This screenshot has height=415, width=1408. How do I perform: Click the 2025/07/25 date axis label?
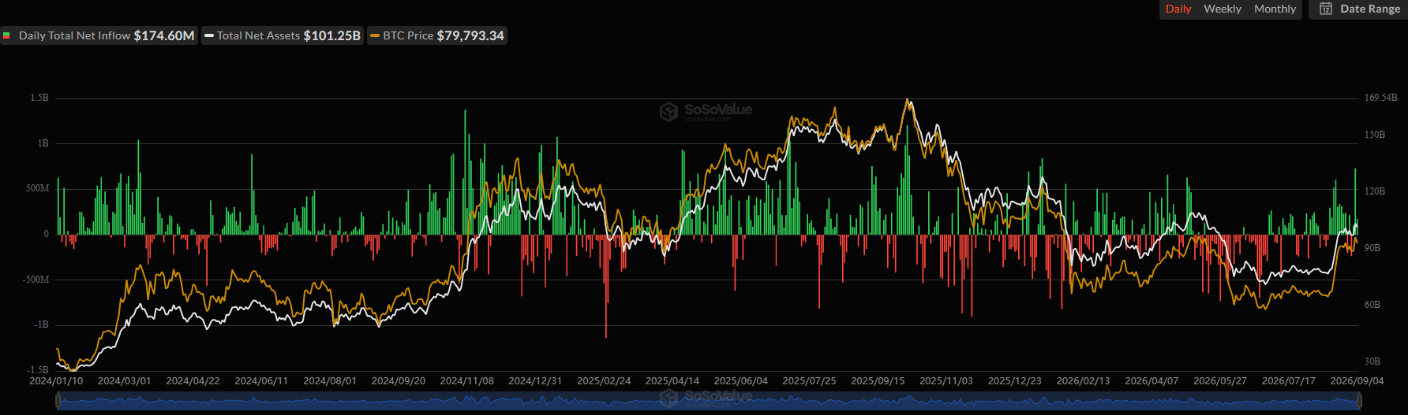tap(809, 380)
